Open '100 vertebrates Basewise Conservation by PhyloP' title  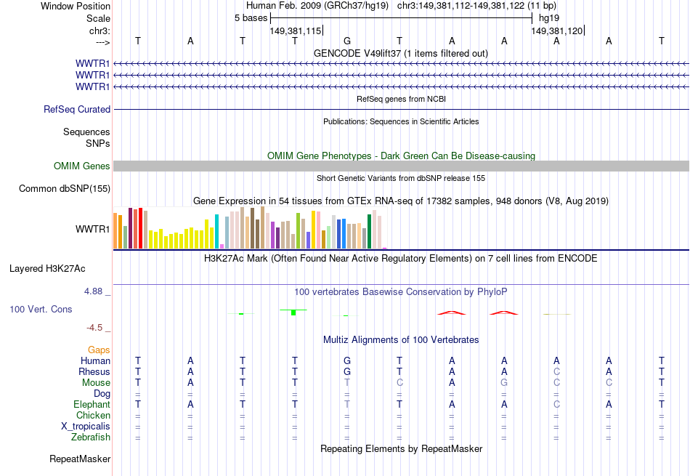401,292
